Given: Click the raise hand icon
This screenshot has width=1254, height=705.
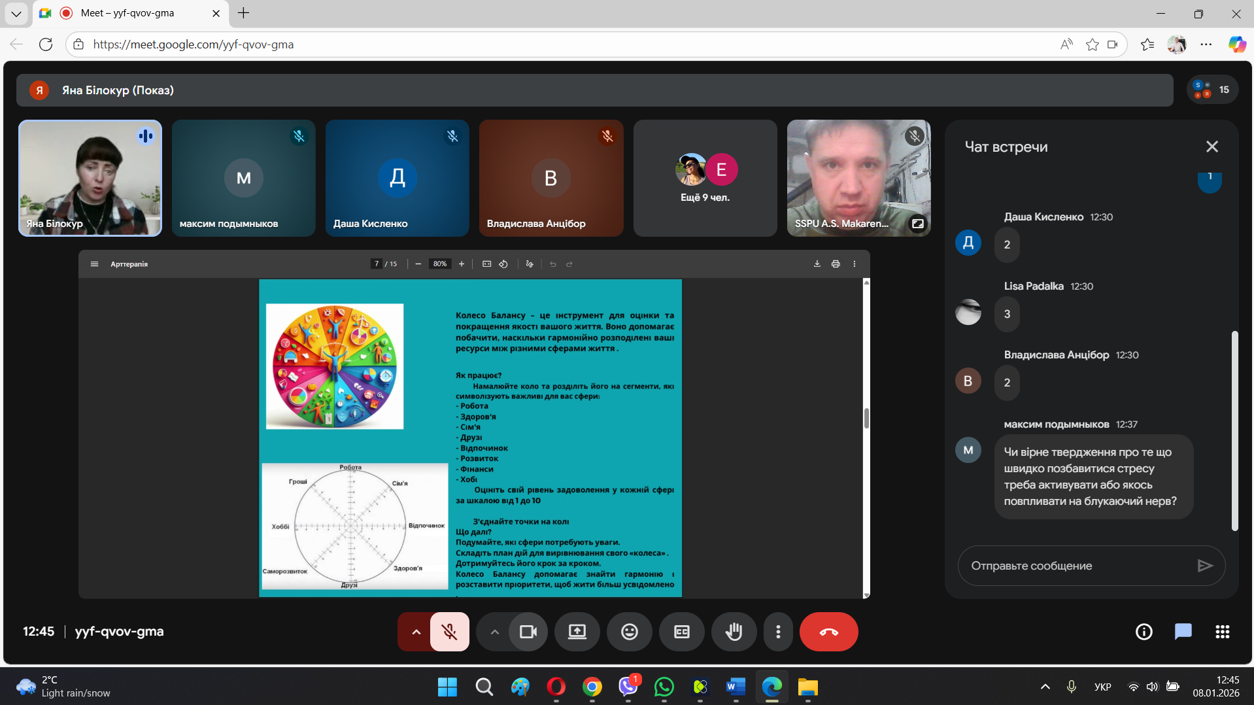Looking at the screenshot, I should point(734,632).
